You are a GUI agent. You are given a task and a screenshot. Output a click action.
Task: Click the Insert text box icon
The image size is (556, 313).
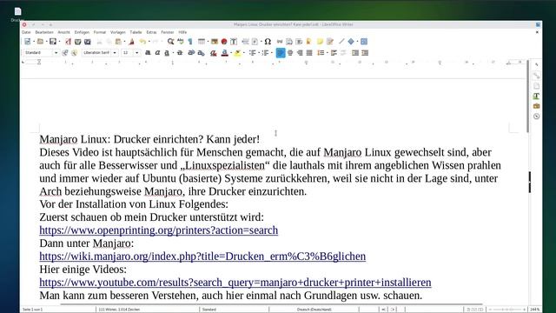tap(234, 42)
